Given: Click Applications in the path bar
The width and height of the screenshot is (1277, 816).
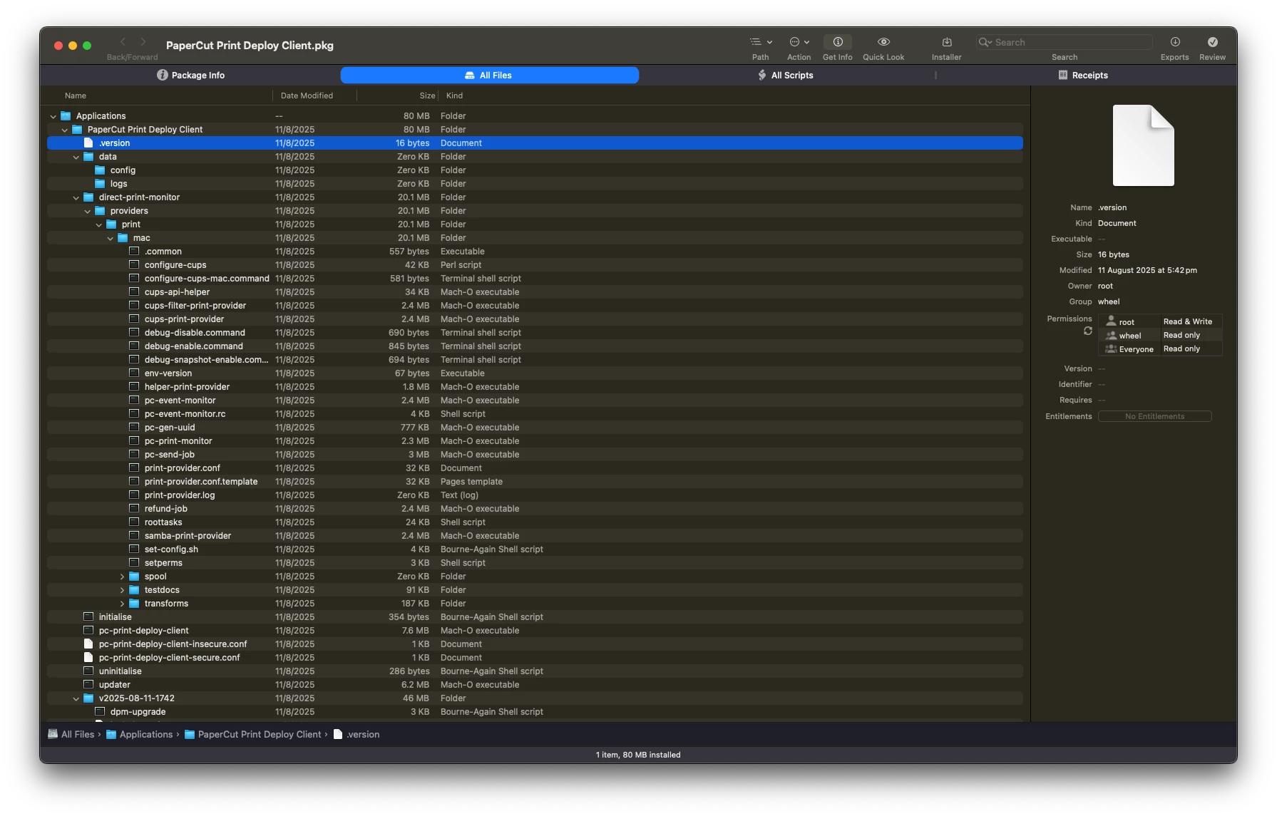Looking at the screenshot, I should pyautogui.click(x=139, y=734).
